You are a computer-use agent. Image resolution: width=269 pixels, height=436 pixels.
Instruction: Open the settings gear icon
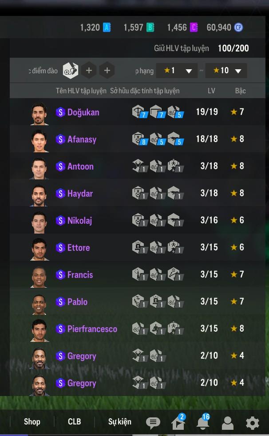pyautogui.click(x=252, y=423)
